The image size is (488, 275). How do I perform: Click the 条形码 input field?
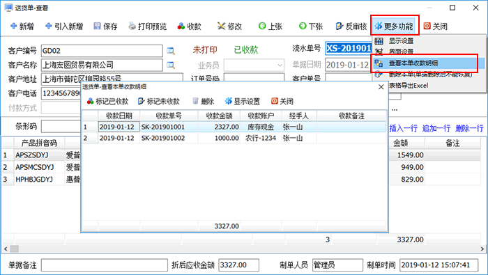click(61, 127)
